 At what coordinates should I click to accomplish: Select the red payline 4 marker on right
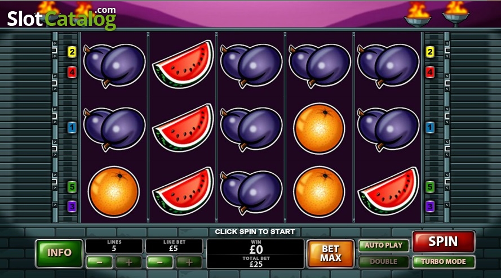pyautogui.click(x=430, y=73)
